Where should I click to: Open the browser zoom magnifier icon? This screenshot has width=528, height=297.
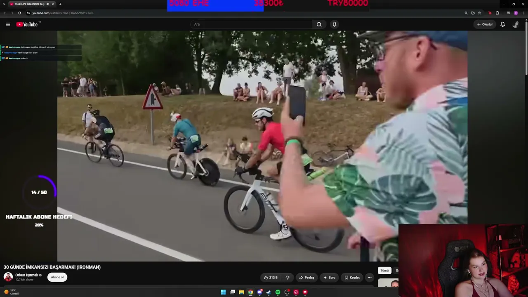[466, 13]
